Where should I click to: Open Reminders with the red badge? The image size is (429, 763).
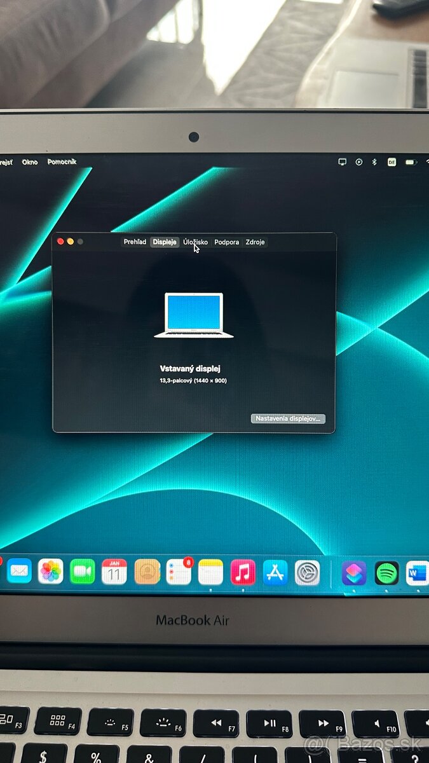pos(179,572)
